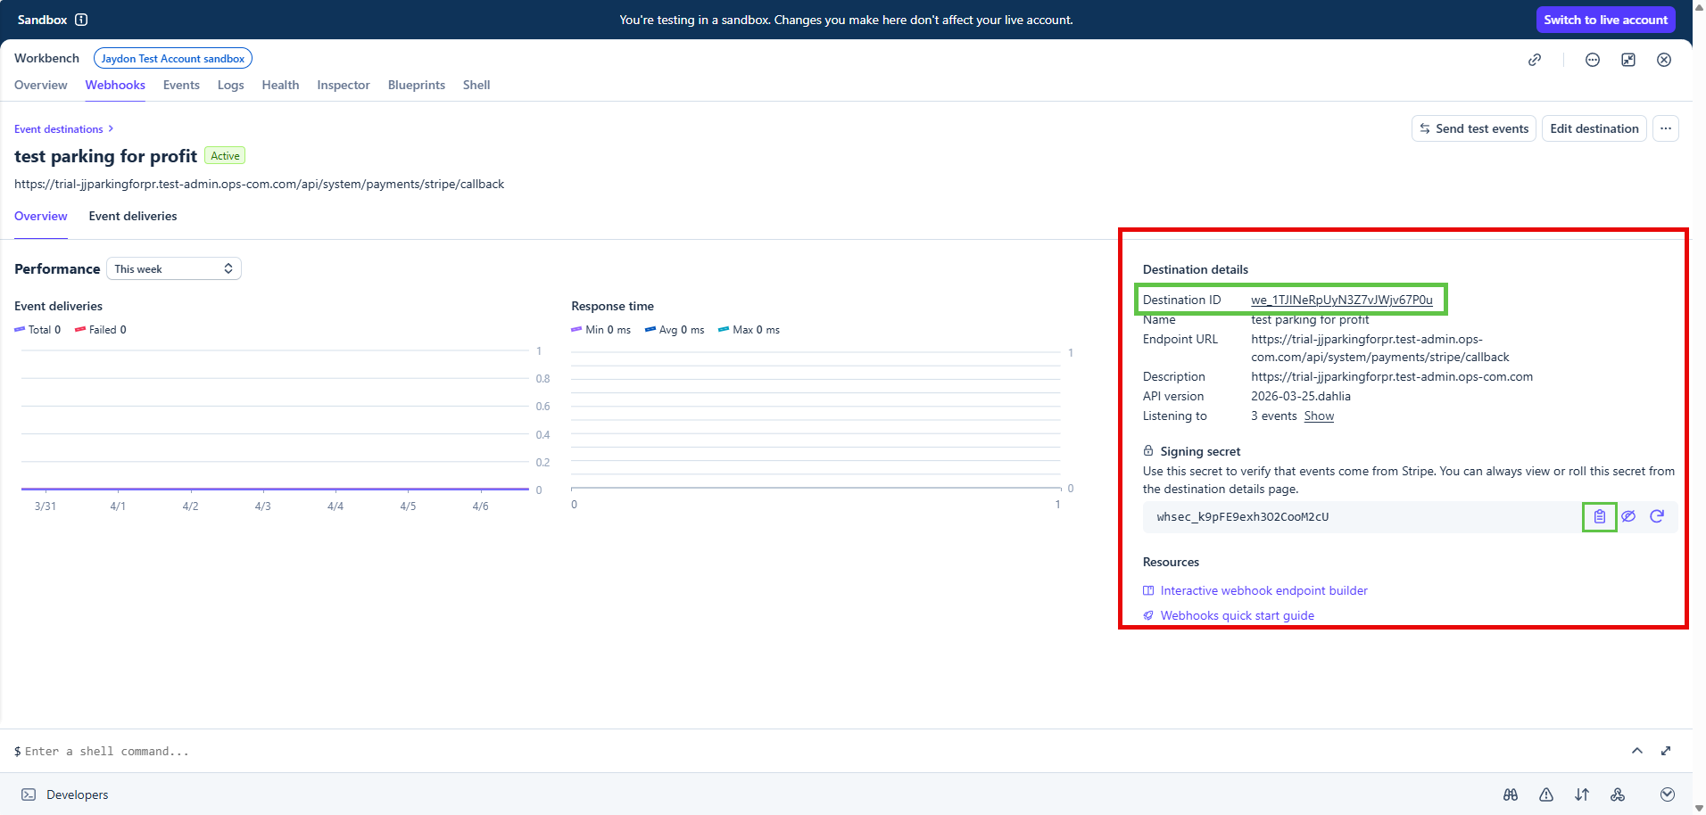Focus the shell command input field
Image resolution: width=1706 pixels, height=815 pixels.
click(357, 751)
